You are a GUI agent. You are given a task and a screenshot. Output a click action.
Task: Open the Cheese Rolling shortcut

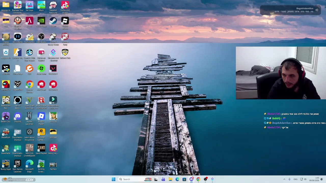click(x=6, y=39)
